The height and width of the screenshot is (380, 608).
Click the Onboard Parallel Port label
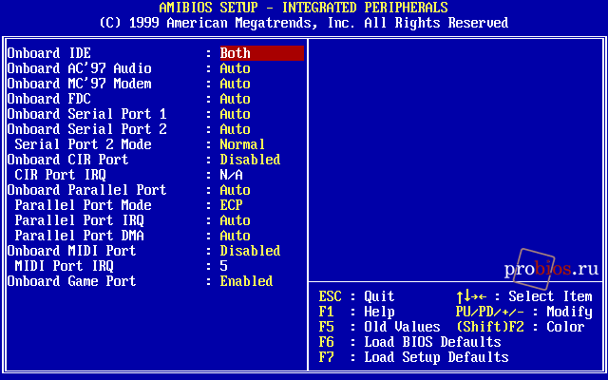tap(86, 190)
